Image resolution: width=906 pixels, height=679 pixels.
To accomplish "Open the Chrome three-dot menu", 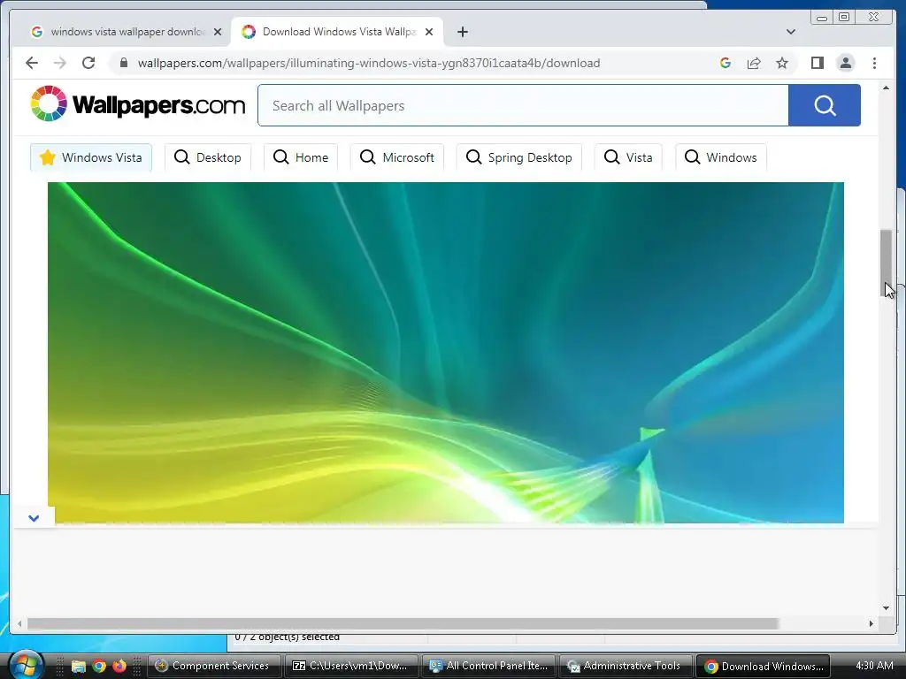I will 874,63.
